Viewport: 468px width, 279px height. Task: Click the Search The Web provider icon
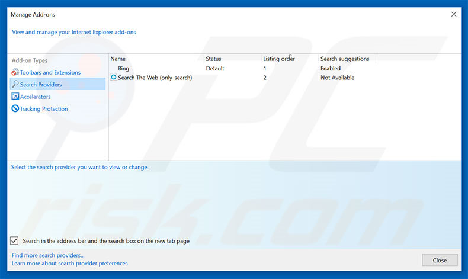click(x=113, y=77)
